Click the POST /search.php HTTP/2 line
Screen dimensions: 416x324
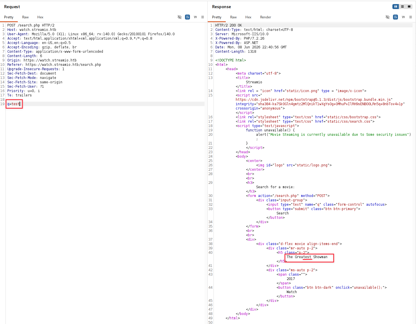point(31,25)
